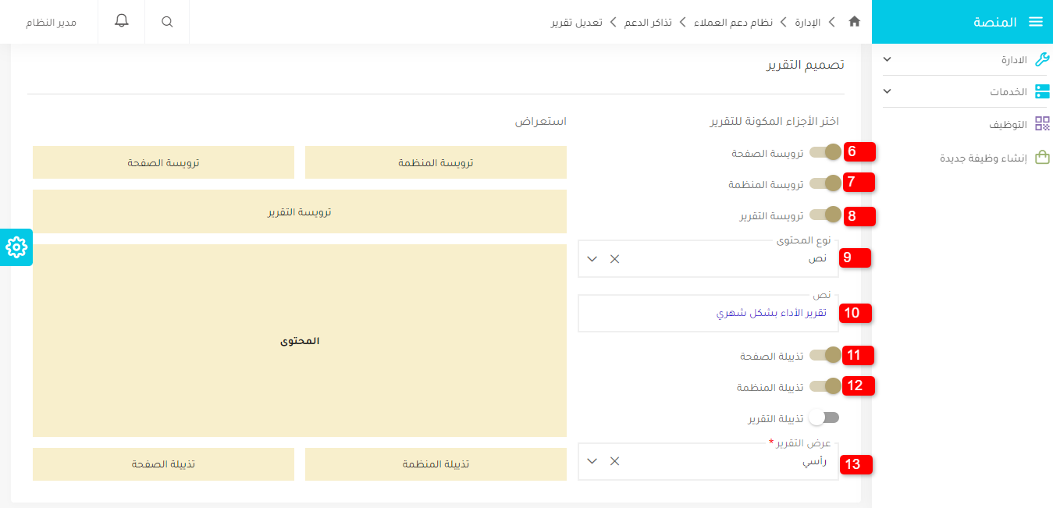Open the notifications bell
Viewport: 1053px width, 508px height.
coord(121,21)
